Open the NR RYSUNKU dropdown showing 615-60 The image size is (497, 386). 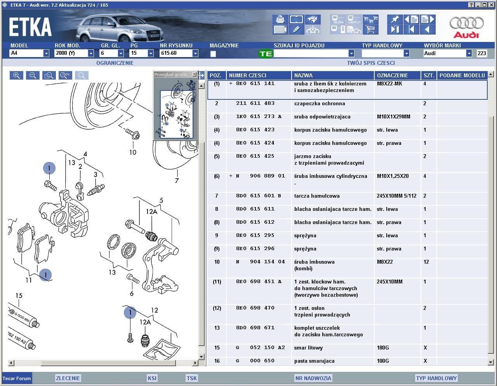point(195,53)
